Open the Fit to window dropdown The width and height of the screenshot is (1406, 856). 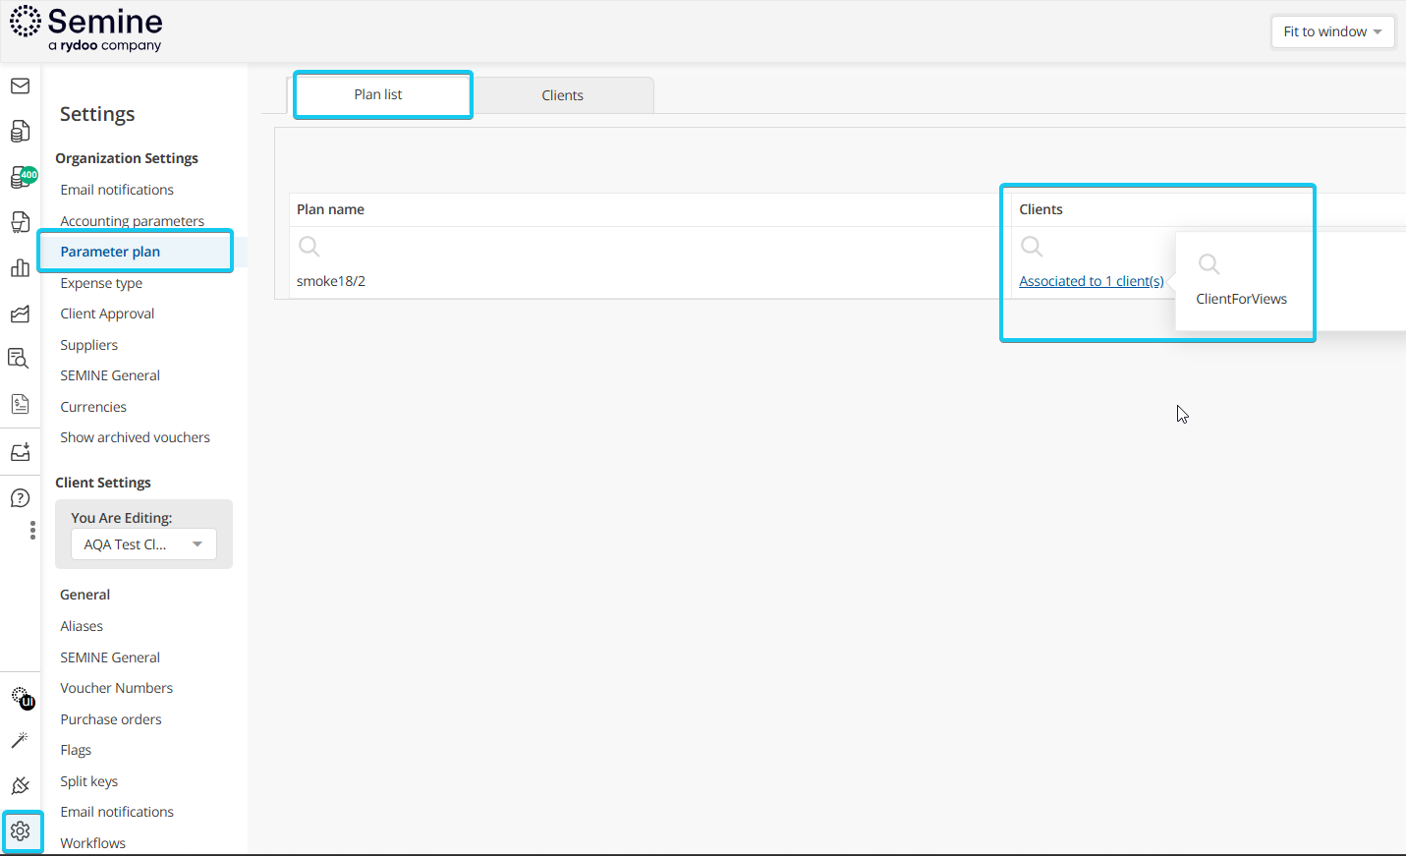(1331, 31)
